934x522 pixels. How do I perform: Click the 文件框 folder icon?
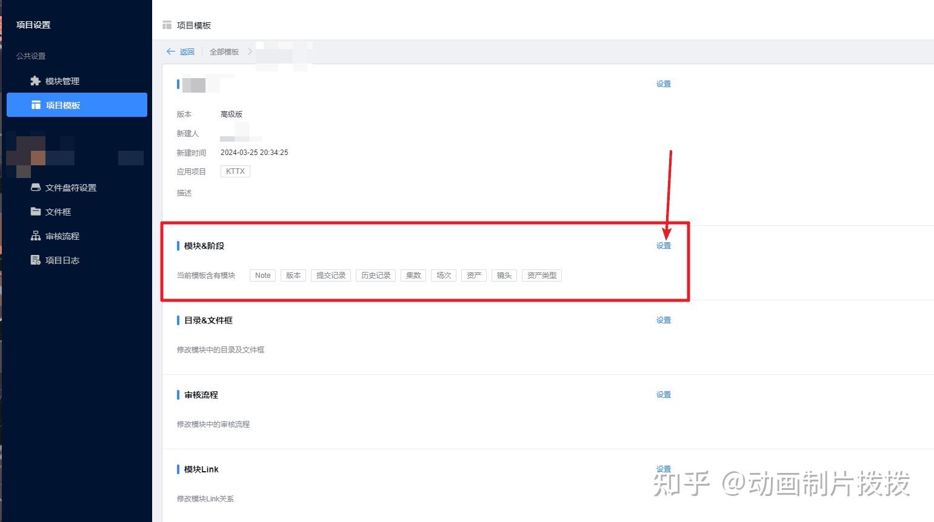pyautogui.click(x=36, y=211)
